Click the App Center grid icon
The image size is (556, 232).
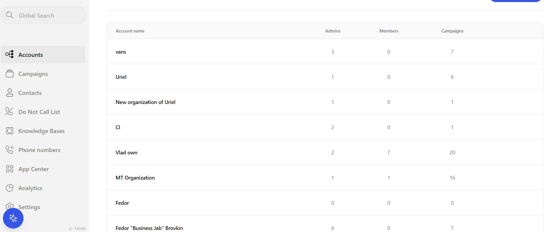click(x=10, y=169)
